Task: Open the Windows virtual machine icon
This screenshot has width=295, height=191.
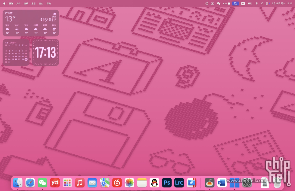Action: (234, 183)
